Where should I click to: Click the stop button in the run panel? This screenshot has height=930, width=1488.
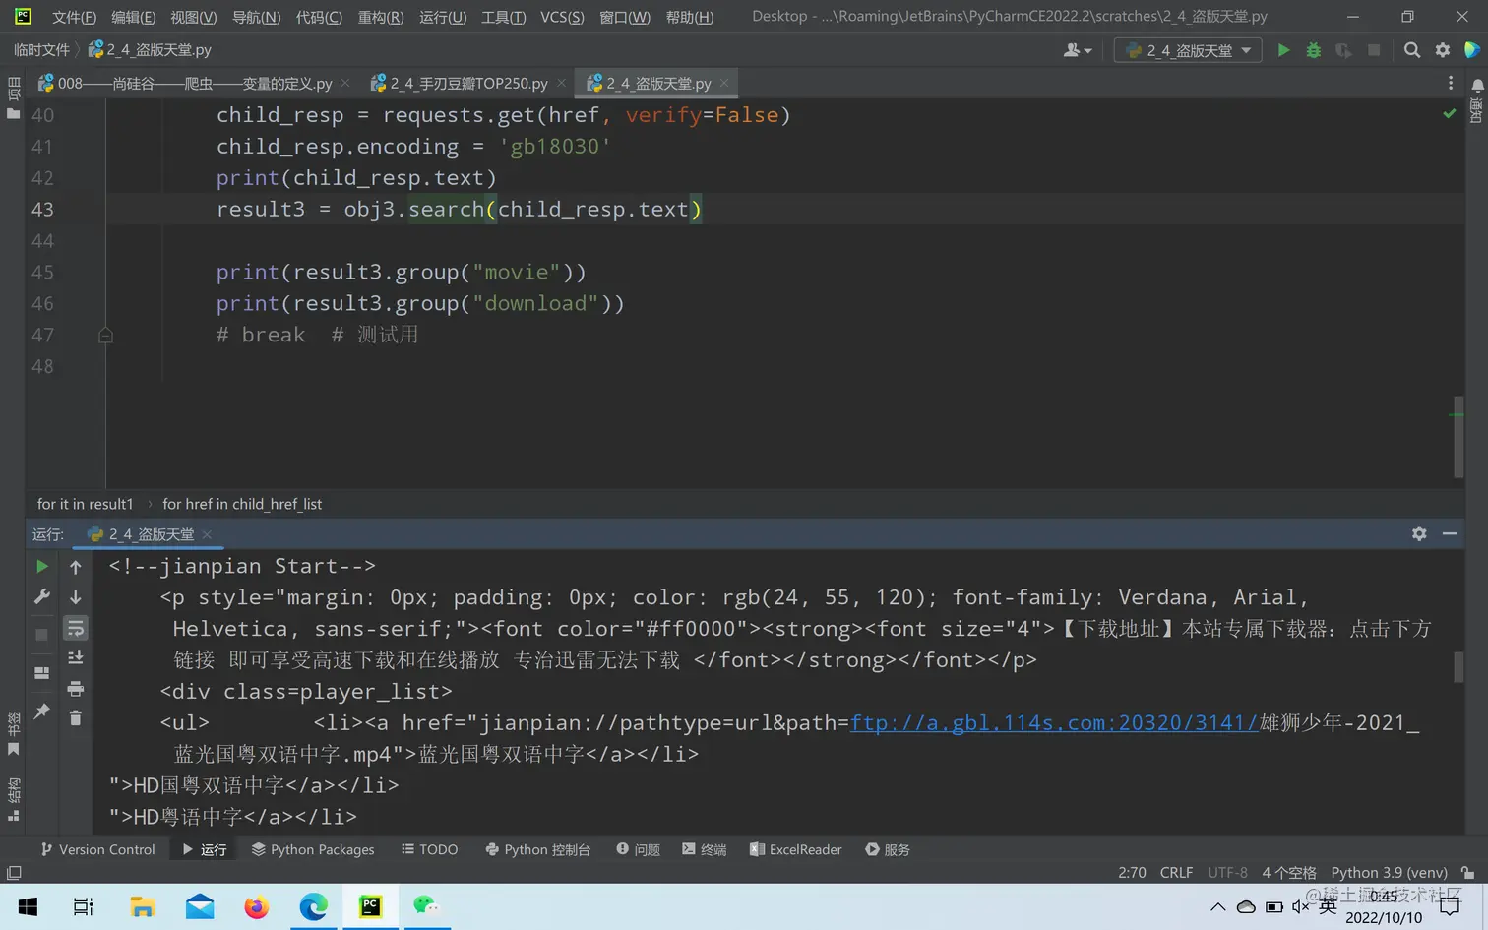click(41, 635)
